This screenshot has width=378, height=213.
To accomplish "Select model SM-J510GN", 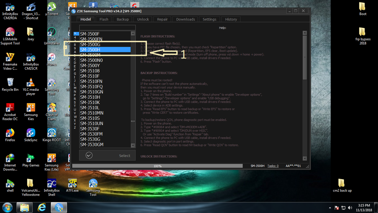I will [x=105, y=92].
